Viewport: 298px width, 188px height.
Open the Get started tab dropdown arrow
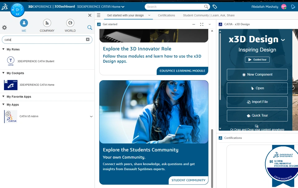pyautogui.click(x=149, y=16)
